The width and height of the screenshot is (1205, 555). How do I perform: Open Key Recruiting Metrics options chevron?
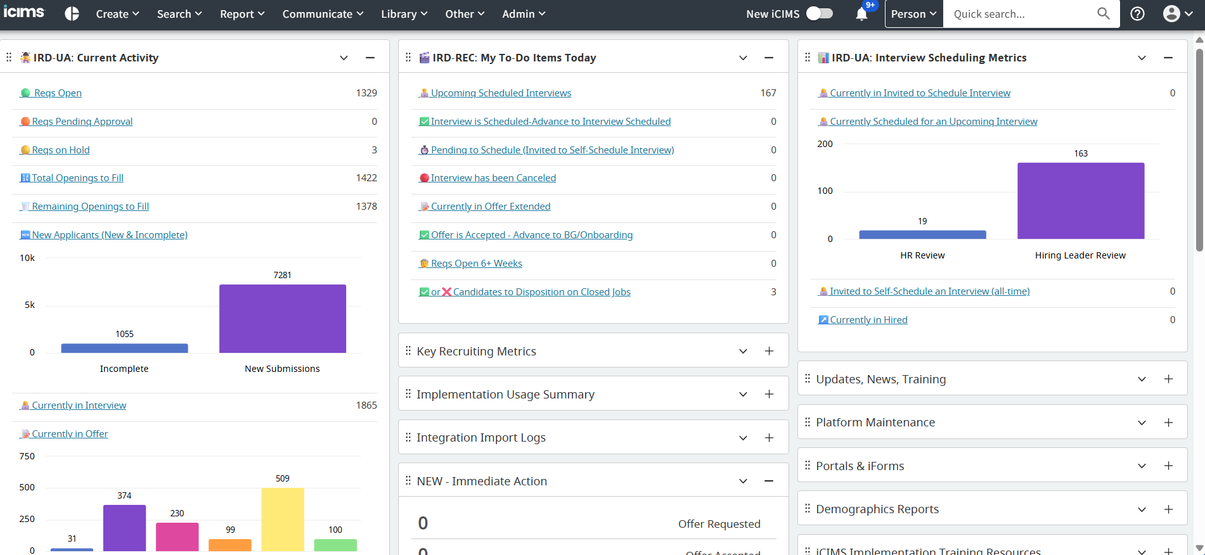743,351
